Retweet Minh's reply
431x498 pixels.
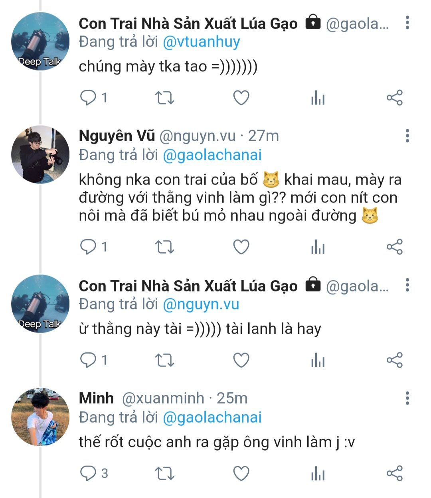pyautogui.click(x=164, y=473)
